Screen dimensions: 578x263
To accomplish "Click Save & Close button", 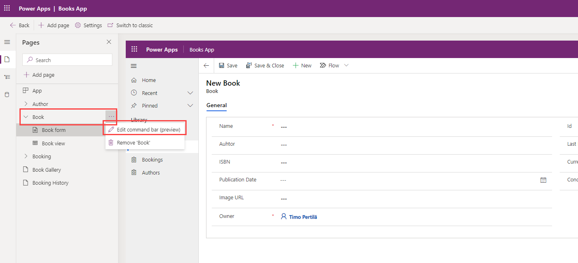I will point(265,66).
